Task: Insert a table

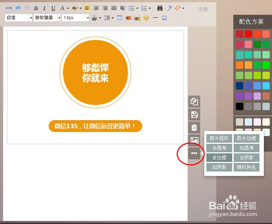Action: [119, 18]
